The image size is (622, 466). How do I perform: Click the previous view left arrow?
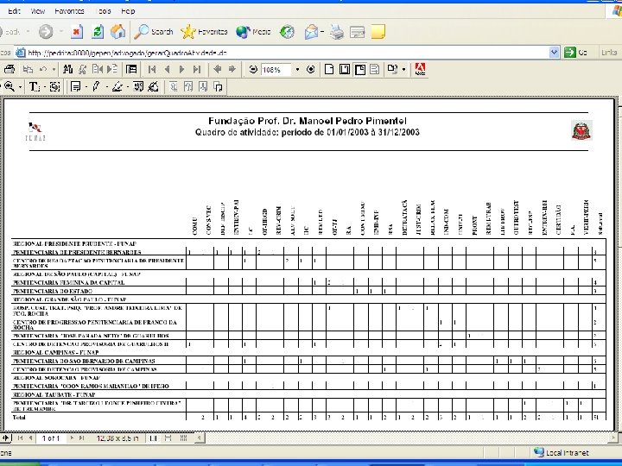click(x=217, y=69)
